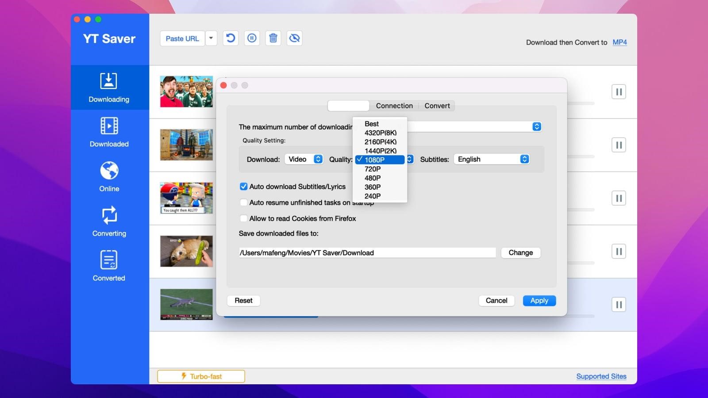Pause all downloads via the toolbar icon
708x398 pixels.
tap(251, 38)
